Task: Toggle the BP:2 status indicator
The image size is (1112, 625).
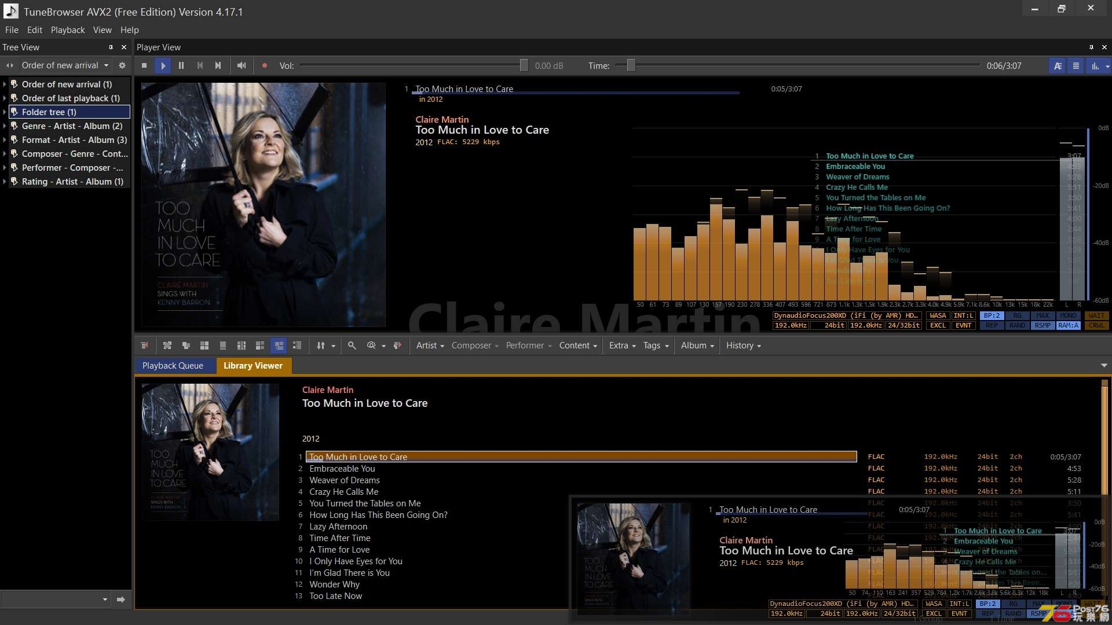Action: (992, 315)
